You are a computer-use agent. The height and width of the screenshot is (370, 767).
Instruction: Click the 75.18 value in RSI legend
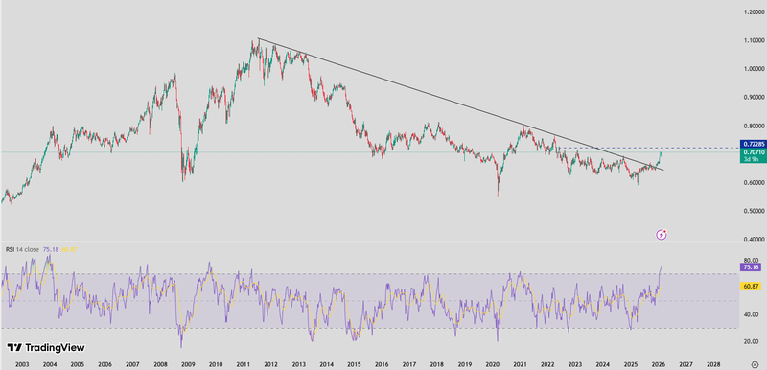[x=51, y=249]
